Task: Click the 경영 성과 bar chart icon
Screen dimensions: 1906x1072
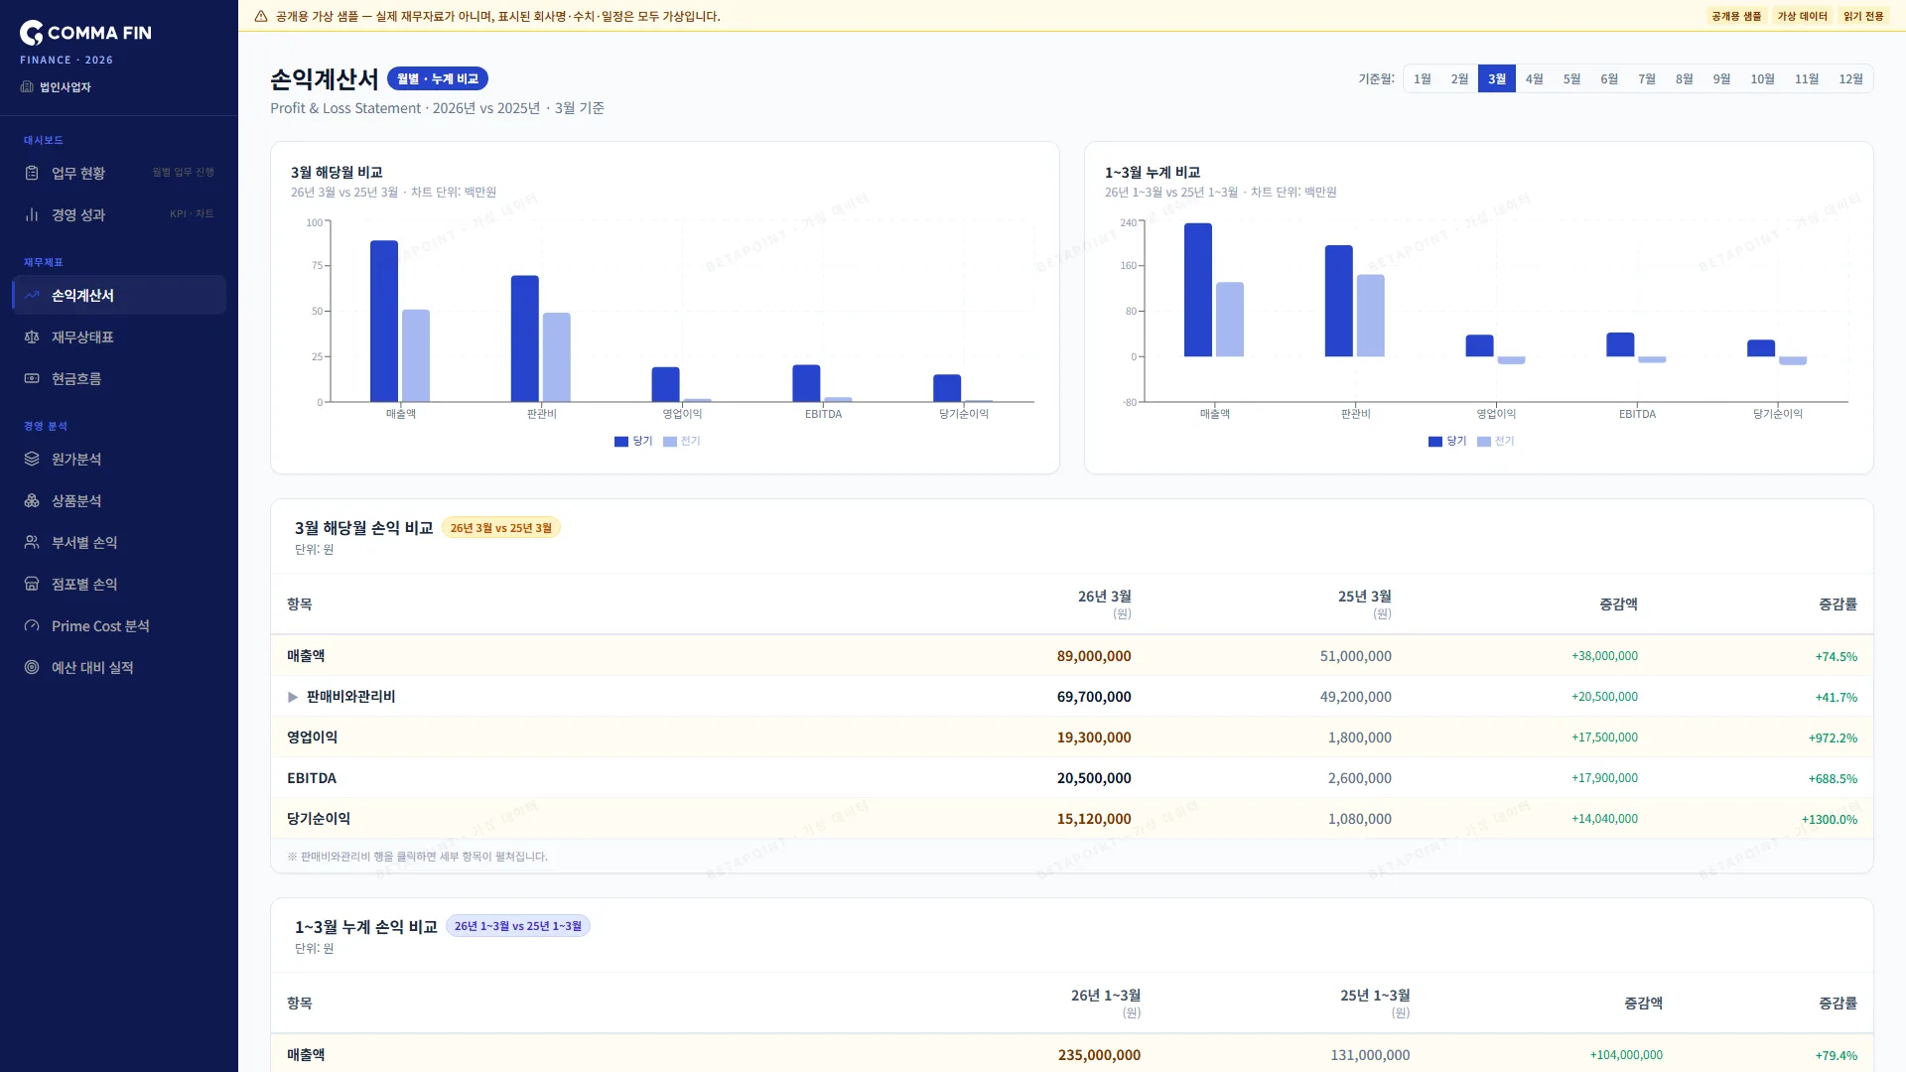Action: click(x=32, y=214)
